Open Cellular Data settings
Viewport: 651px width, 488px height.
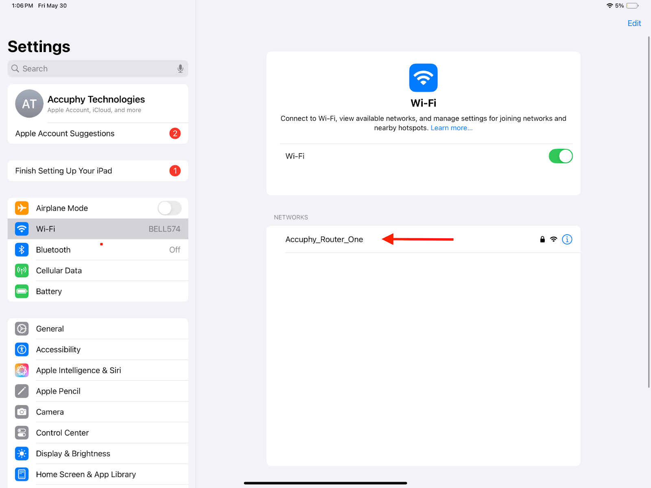pyautogui.click(x=98, y=270)
